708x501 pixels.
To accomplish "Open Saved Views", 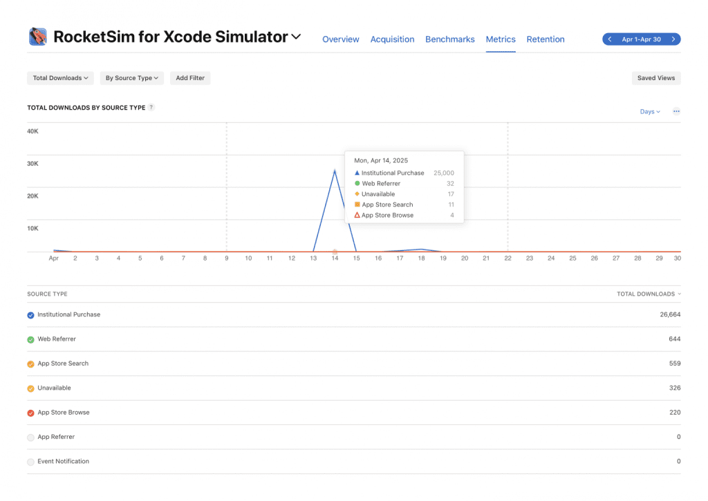I will pyautogui.click(x=656, y=78).
